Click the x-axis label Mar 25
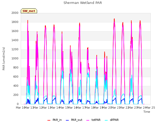Screen dimensions: 166x125 150,108
